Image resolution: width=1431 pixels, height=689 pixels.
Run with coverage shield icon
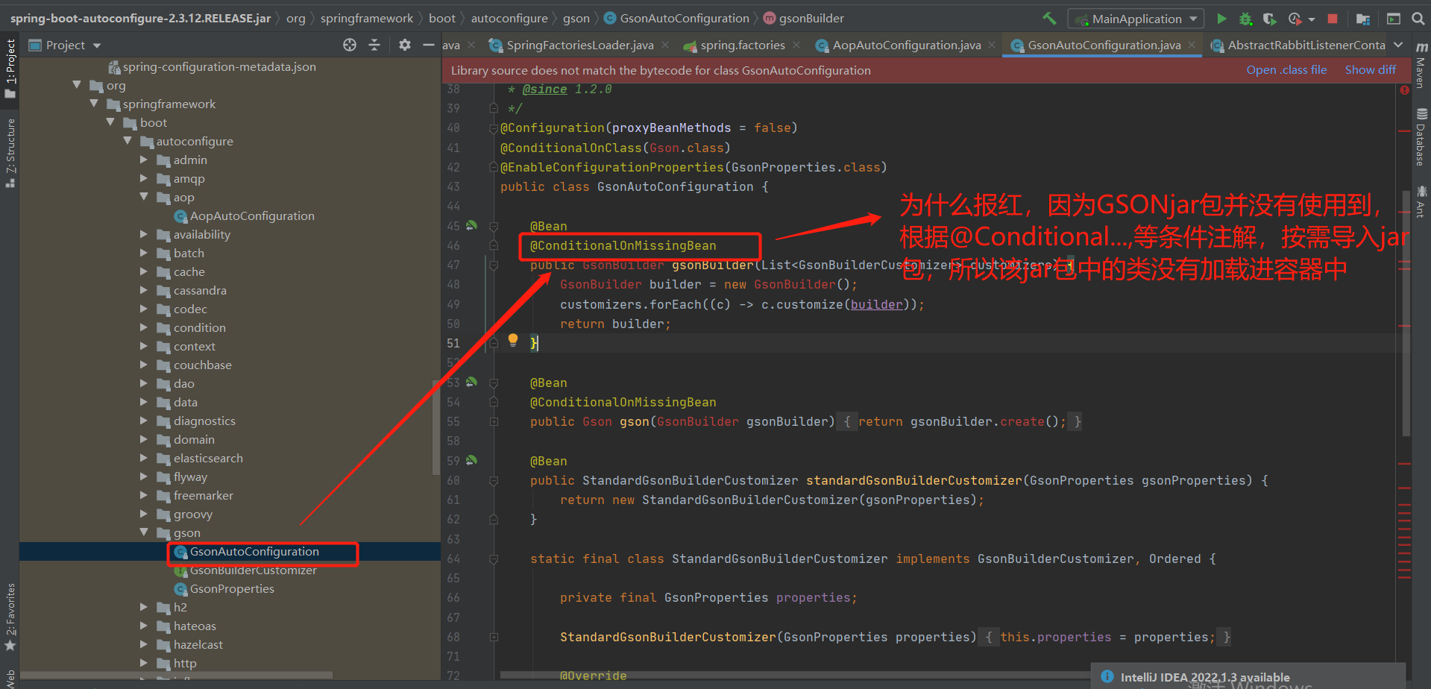(x=1269, y=19)
